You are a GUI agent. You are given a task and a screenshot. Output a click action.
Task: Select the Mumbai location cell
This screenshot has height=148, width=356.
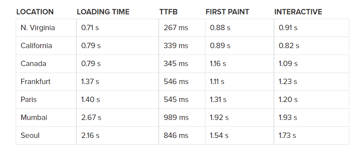(34, 117)
